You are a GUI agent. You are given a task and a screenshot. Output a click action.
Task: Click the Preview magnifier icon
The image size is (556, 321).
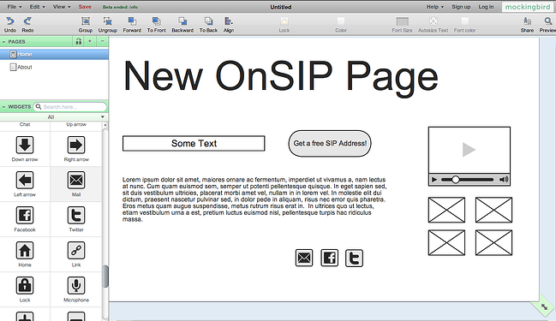[x=547, y=21]
